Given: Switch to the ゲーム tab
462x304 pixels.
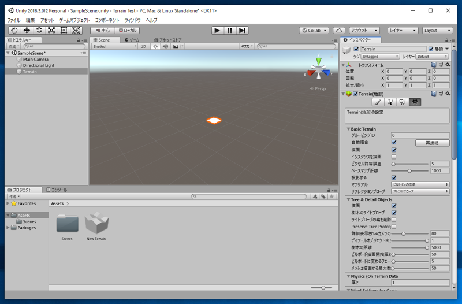Looking at the screenshot, I should [x=132, y=40].
